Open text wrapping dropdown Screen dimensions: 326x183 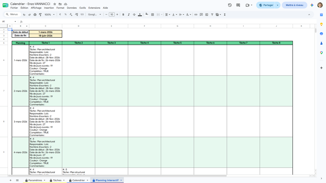click(x=181, y=14)
